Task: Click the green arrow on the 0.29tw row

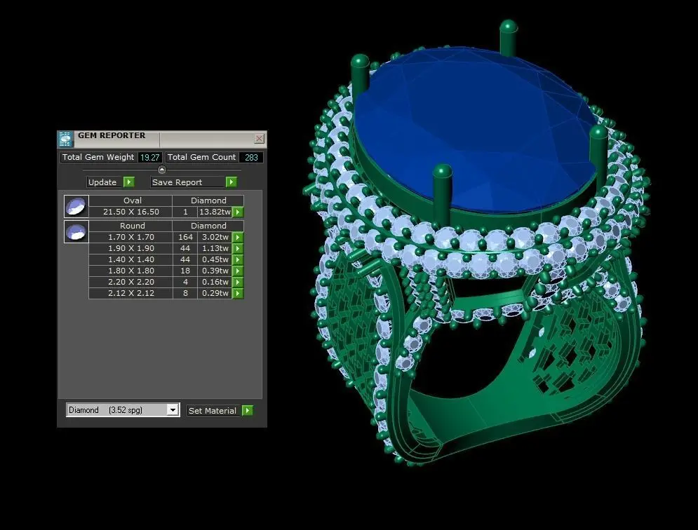Action: [238, 293]
